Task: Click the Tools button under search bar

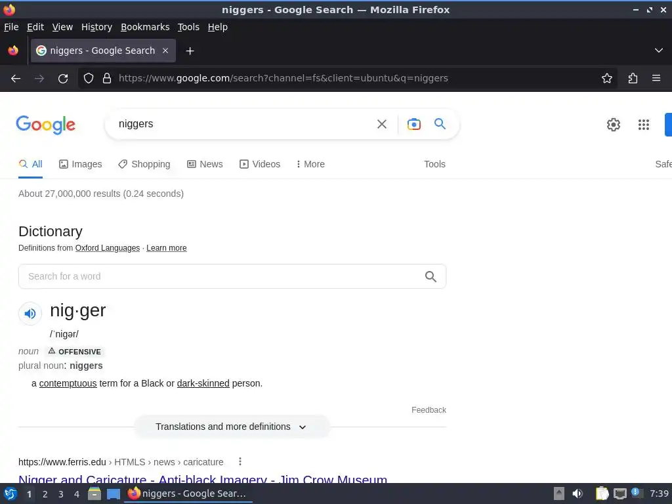Action: tap(434, 164)
